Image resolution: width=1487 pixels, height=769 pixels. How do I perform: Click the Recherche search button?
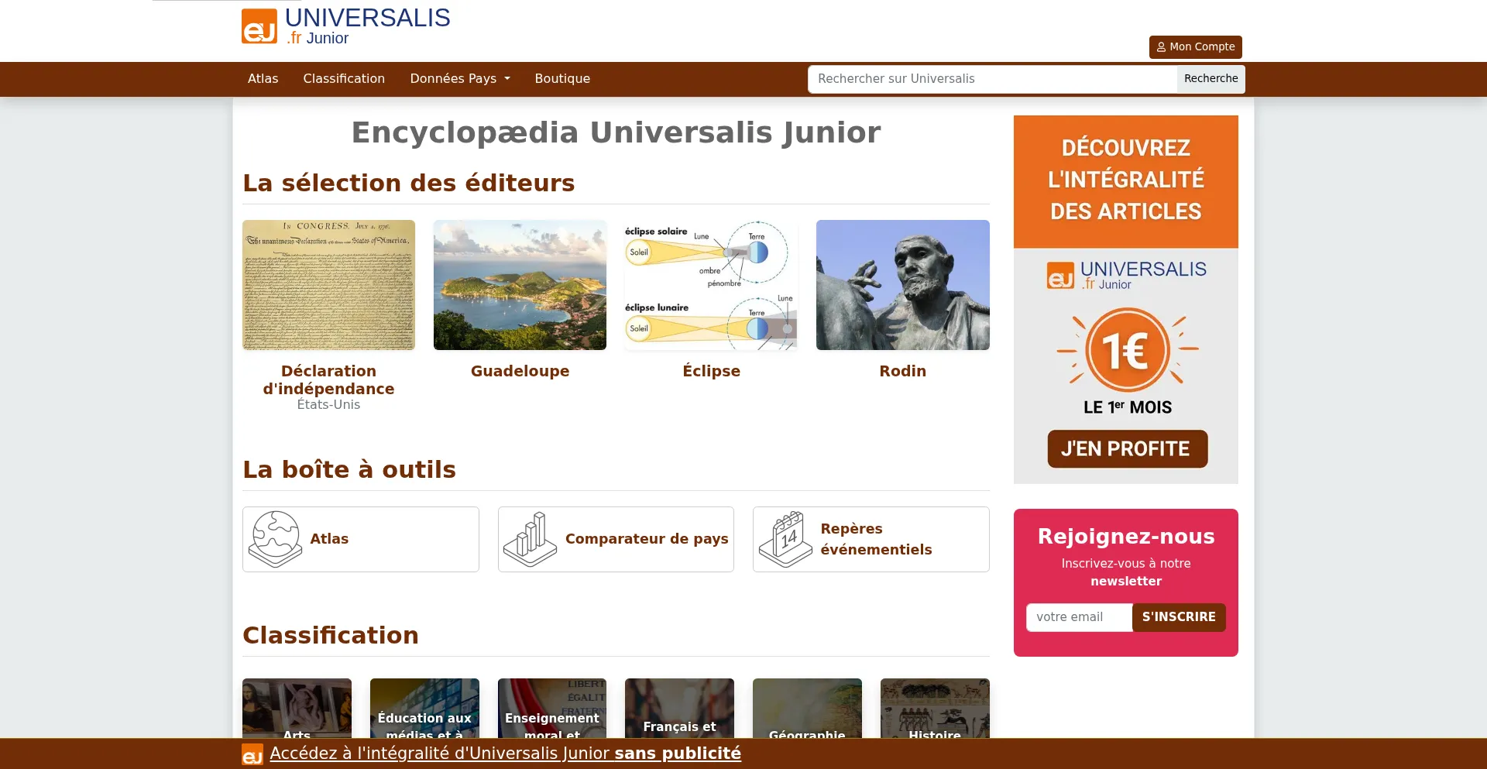tap(1211, 79)
